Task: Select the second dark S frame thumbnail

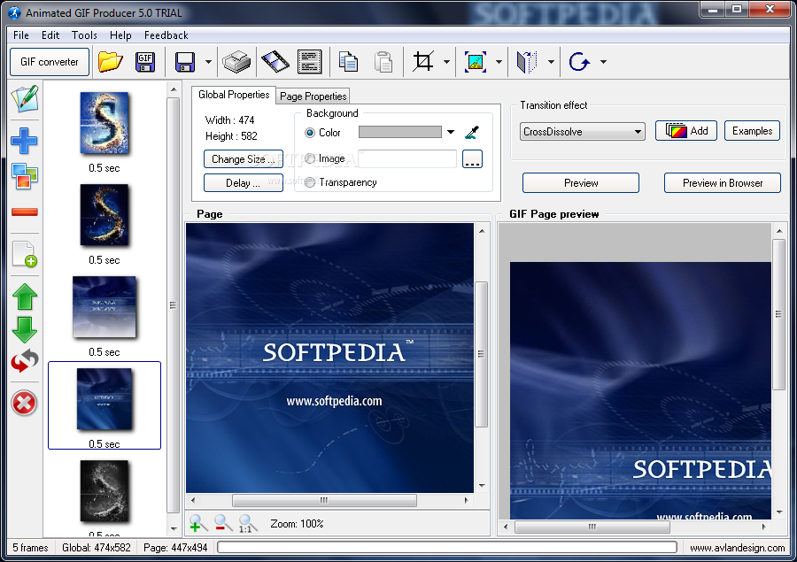Action: click(104, 215)
